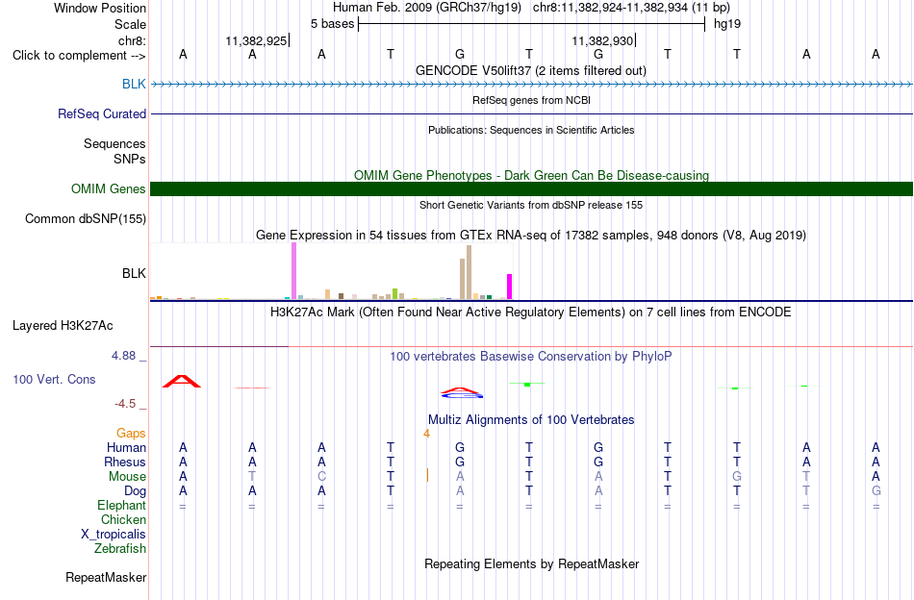Click the red and blue PhyloP logo under G

462,393
